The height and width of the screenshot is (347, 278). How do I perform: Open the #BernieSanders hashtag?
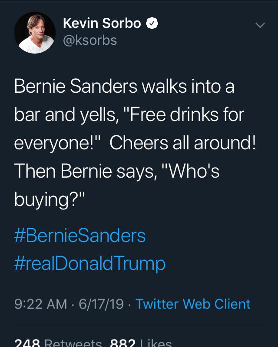point(80,236)
